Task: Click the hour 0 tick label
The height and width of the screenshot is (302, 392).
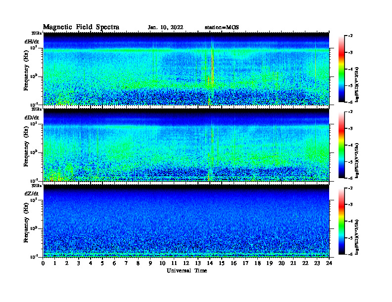Action: click(43, 263)
